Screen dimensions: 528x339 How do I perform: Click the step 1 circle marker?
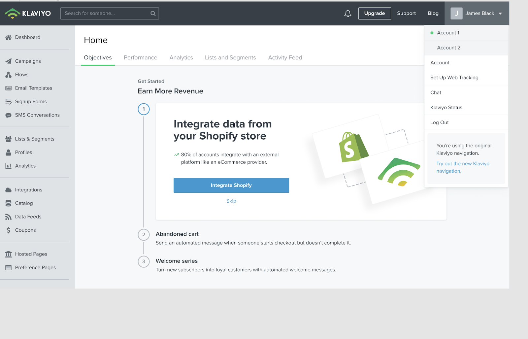[x=144, y=109]
